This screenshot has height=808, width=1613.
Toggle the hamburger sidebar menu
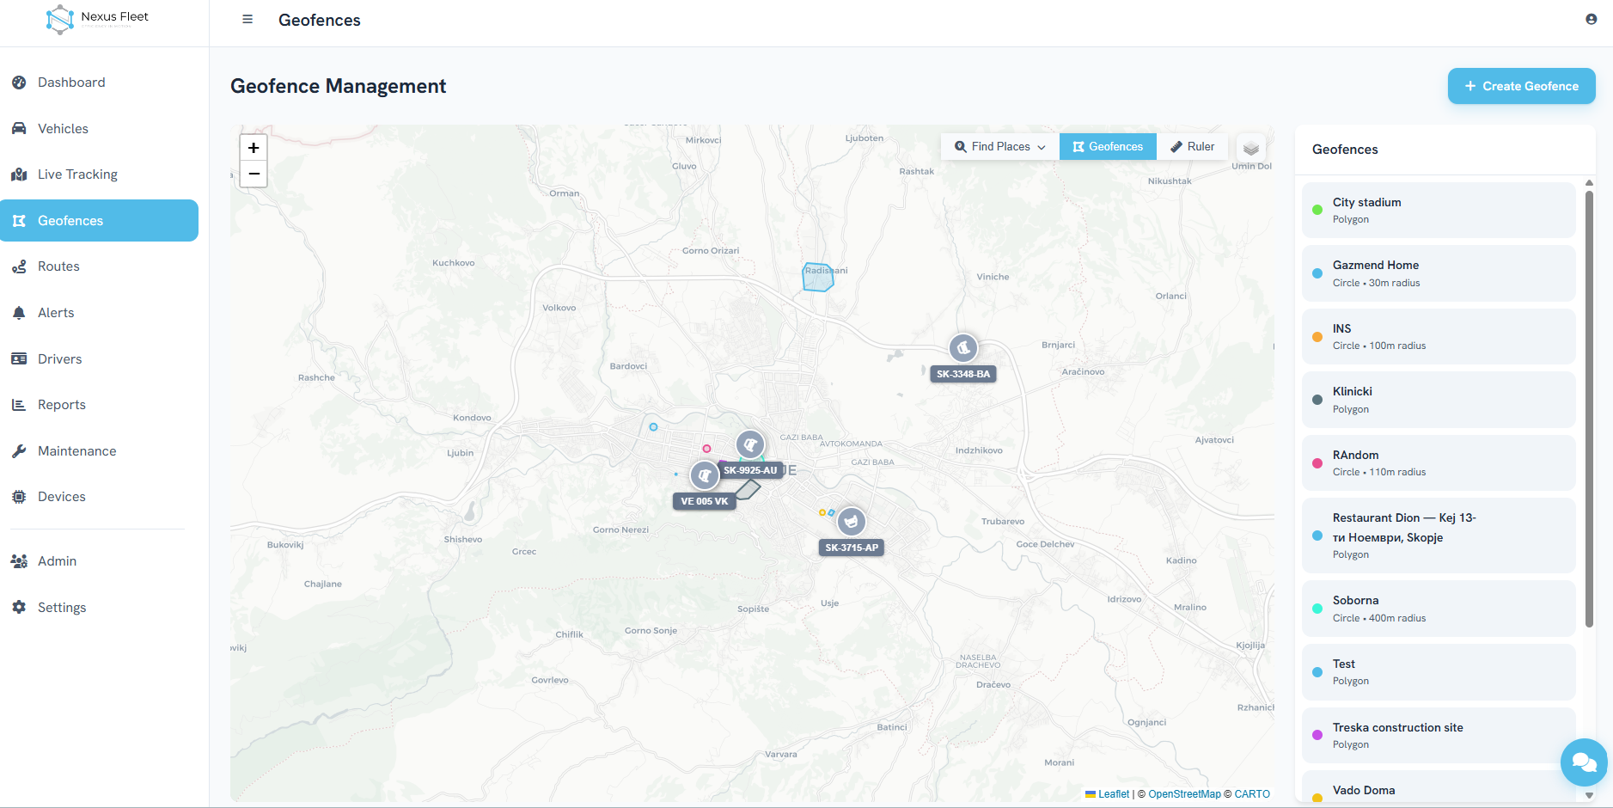[247, 20]
